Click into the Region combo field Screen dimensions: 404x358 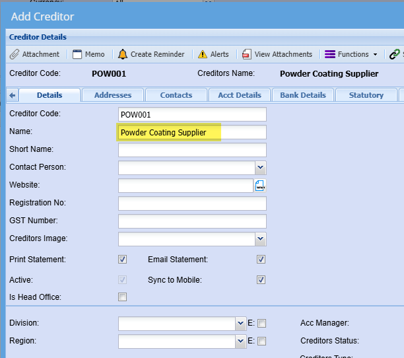(177, 341)
